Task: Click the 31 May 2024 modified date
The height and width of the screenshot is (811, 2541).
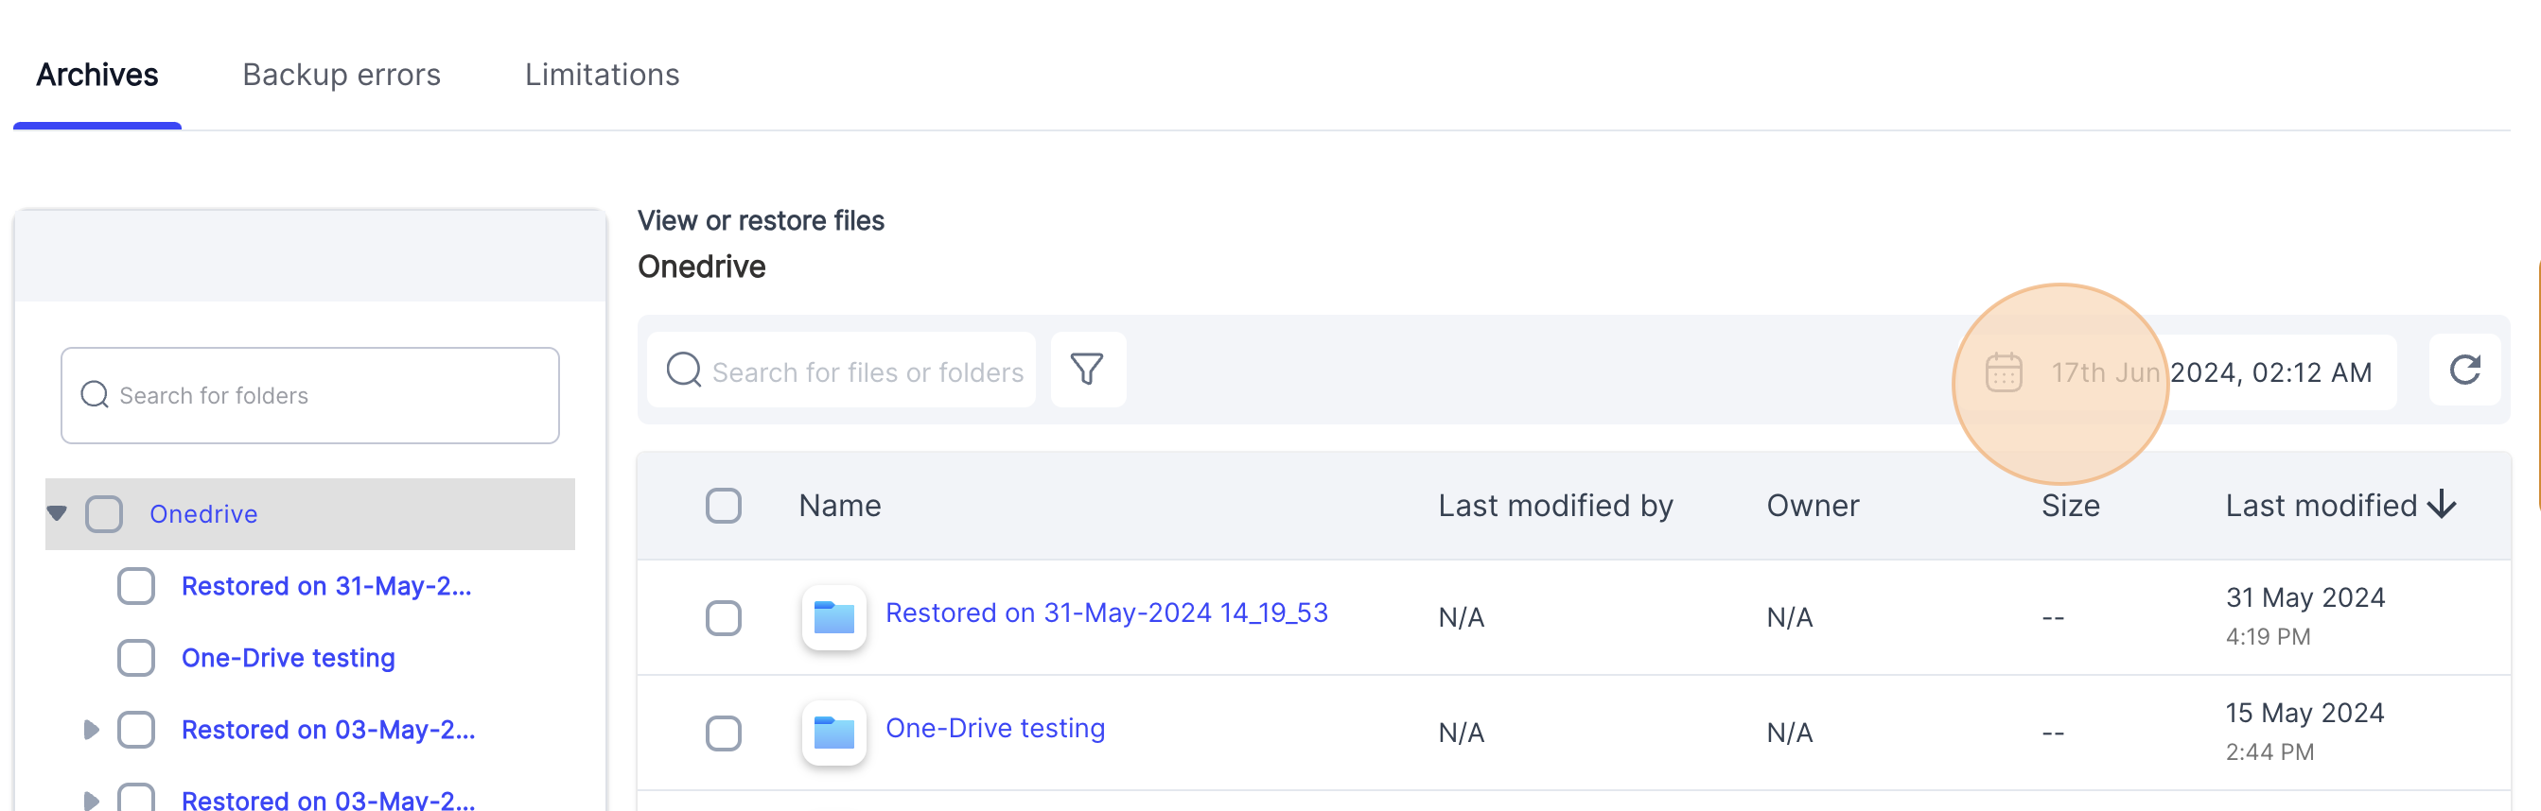Action: pyautogui.click(x=2304, y=597)
